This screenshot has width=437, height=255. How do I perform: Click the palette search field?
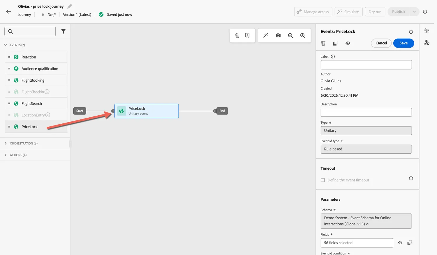[x=30, y=31]
